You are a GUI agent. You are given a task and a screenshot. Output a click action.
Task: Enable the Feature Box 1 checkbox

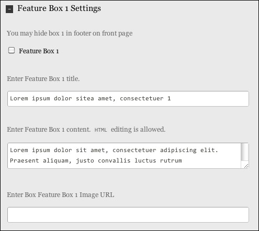coord(12,50)
